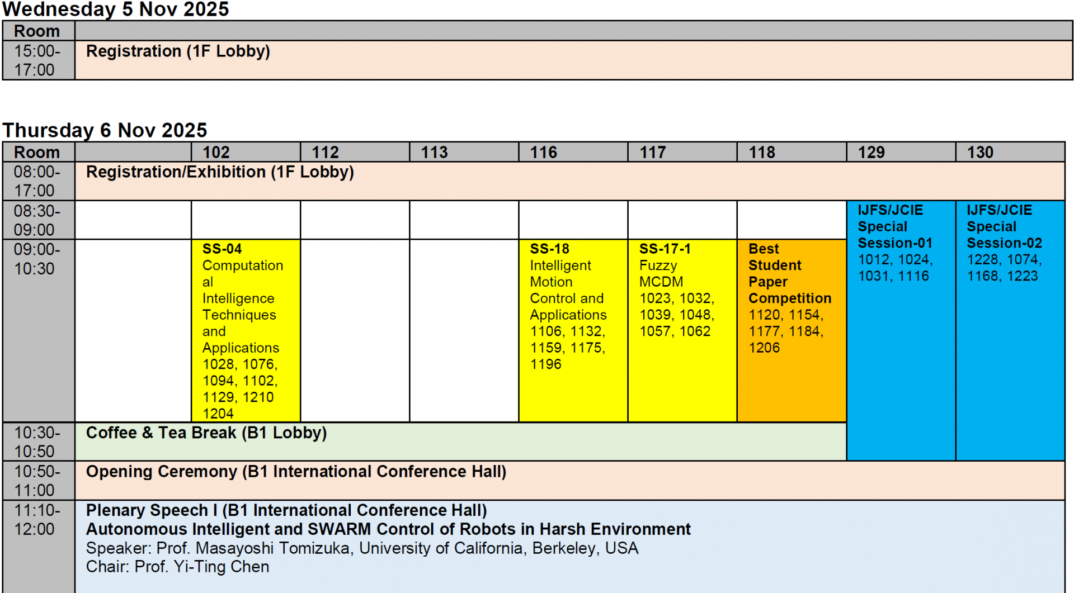Click the Wednesday 5 Nov 2025 heading
This screenshot has width=1074, height=593.
[116, 10]
